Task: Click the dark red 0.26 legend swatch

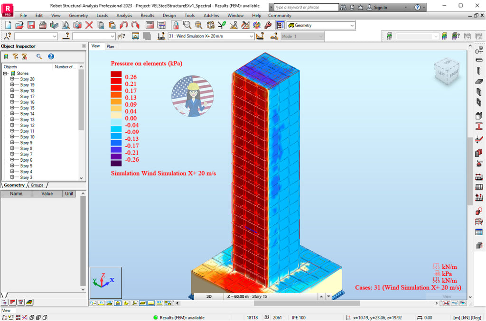Action: pos(116,74)
